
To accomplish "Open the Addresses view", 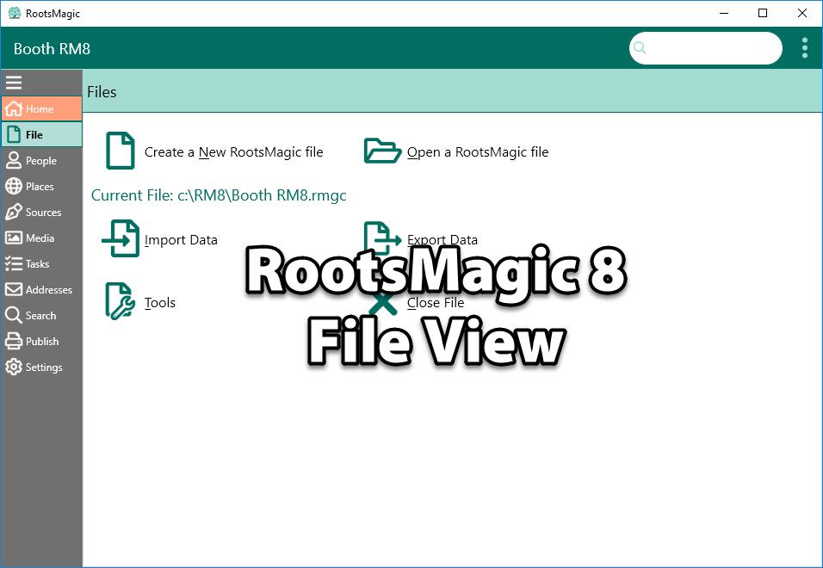I will click(x=41, y=289).
